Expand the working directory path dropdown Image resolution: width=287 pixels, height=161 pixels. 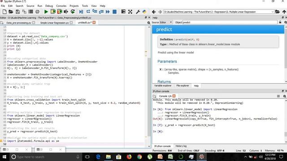(x=272, y=12)
